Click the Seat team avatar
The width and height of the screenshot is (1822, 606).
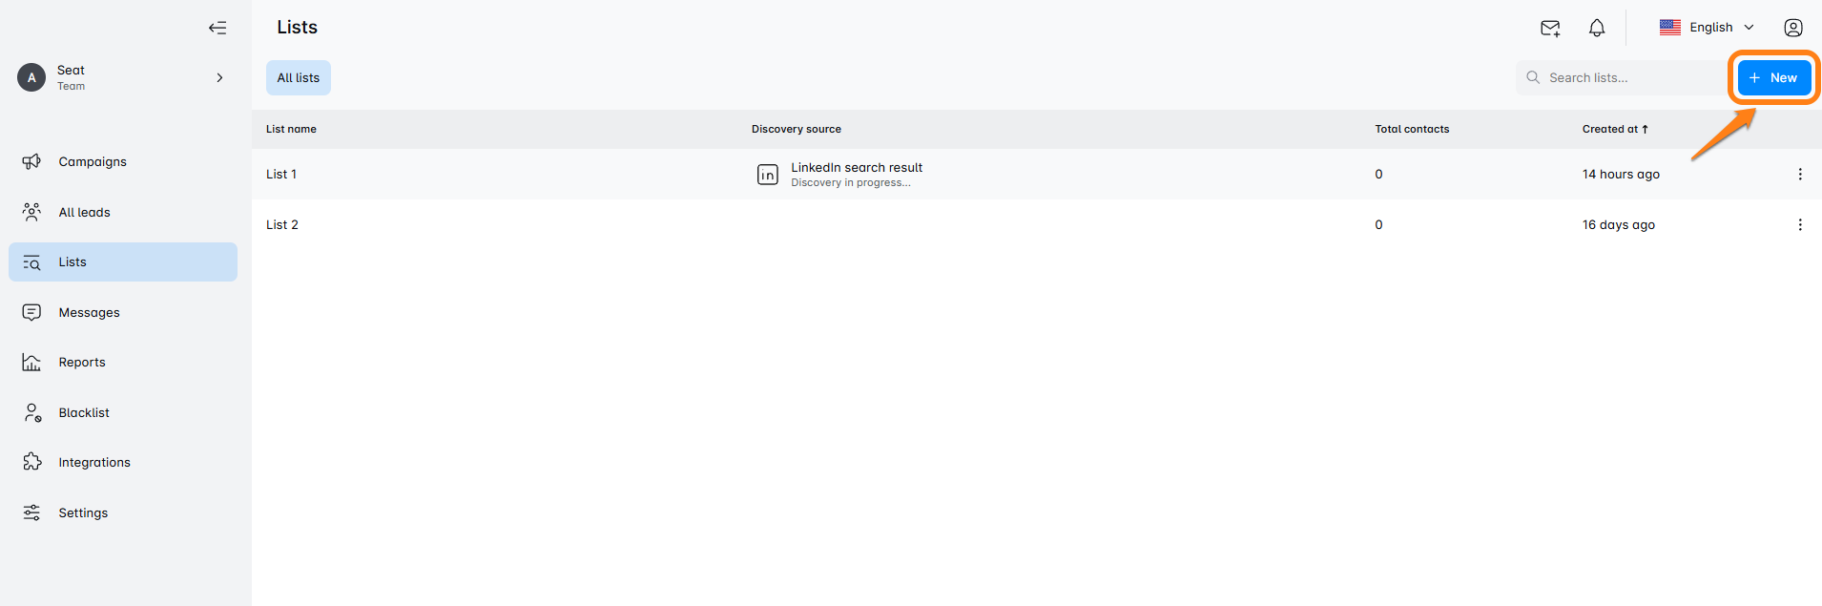pyautogui.click(x=31, y=77)
